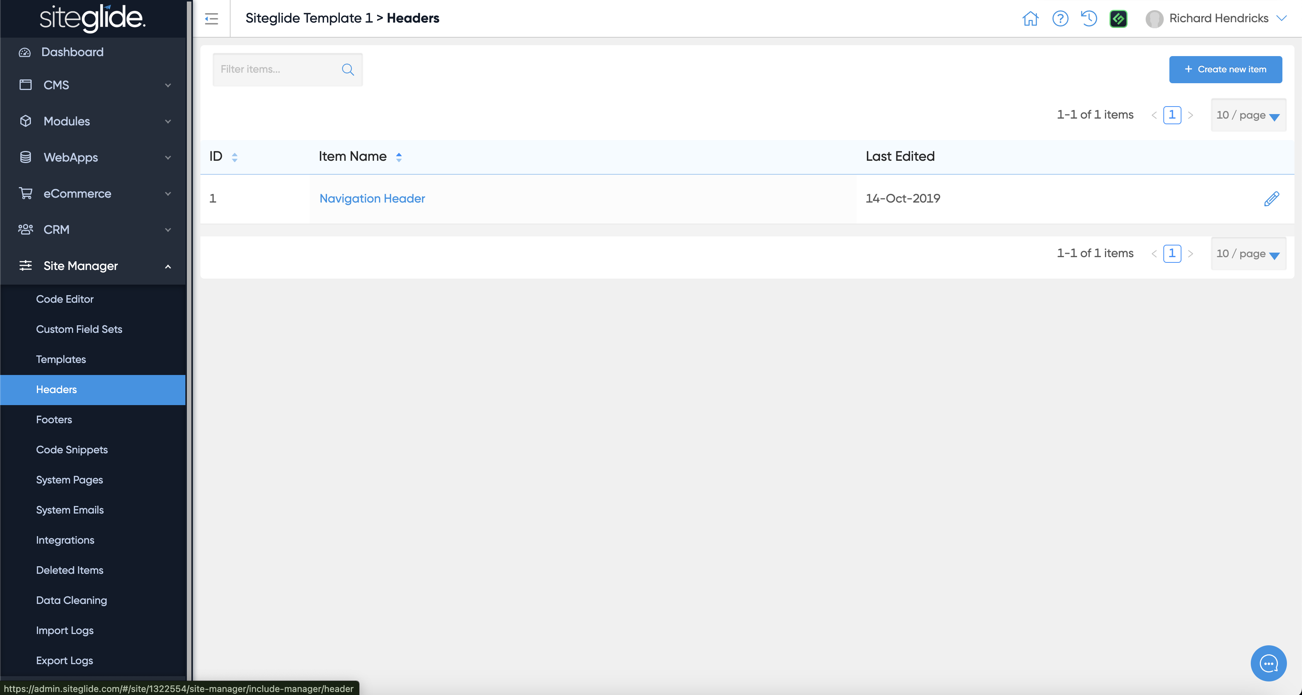
Task: Click the Filter items input field
Action: point(277,69)
